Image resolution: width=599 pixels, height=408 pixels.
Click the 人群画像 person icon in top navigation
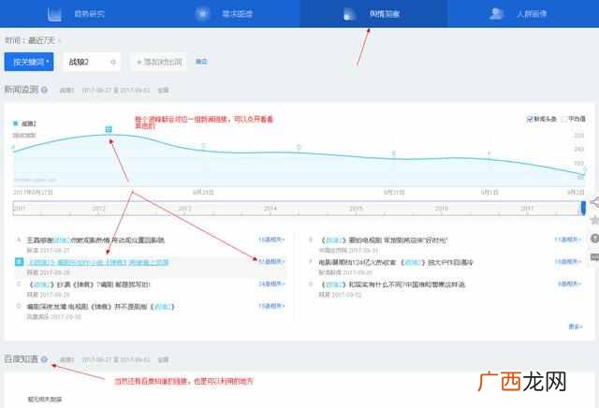[x=496, y=14]
